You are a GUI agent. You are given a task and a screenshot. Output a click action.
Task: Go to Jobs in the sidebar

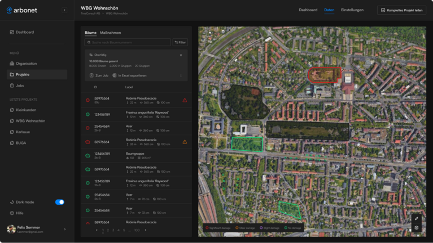coord(17,85)
